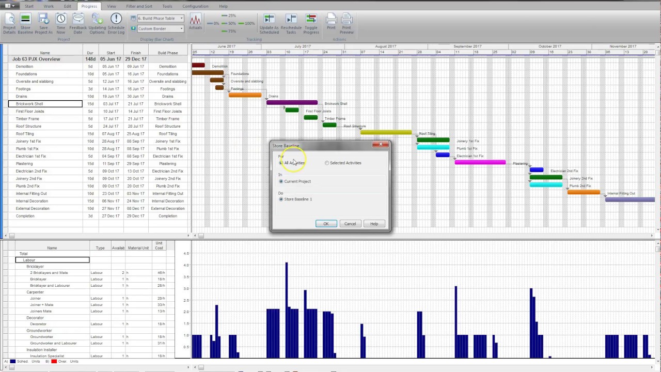Screen dimensions: 661x372
Task: Open the Tools ribbon tab
Action: (167, 6)
